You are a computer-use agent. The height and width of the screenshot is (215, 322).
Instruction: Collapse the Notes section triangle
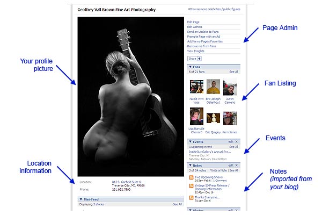(x=190, y=166)
